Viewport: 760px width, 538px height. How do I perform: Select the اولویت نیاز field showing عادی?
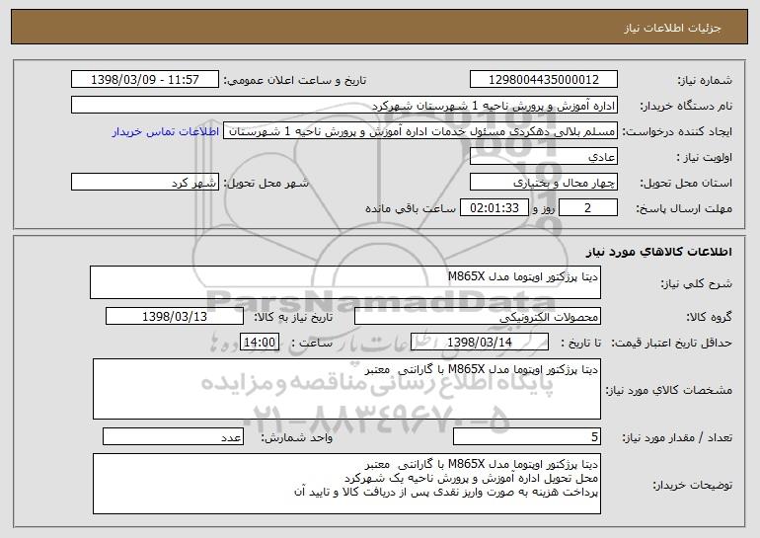coord(544,157)
